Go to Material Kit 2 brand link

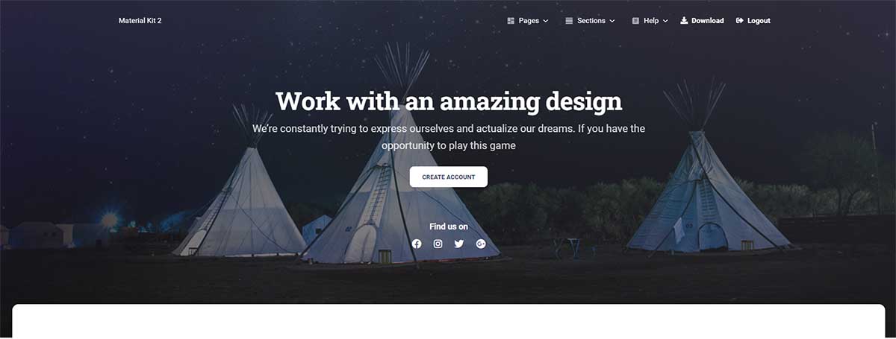[140, 21]
